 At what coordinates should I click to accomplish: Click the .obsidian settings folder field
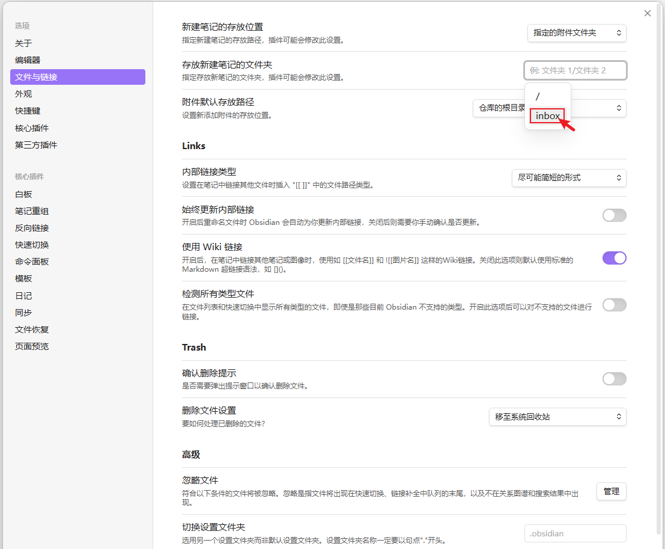(575, 533)
